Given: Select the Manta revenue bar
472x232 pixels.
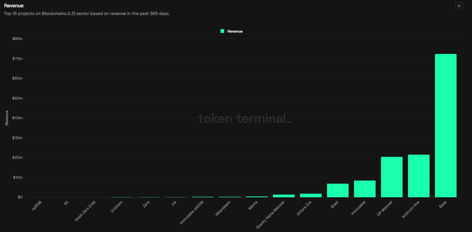Looking at the screenshot, I should 257,197.
